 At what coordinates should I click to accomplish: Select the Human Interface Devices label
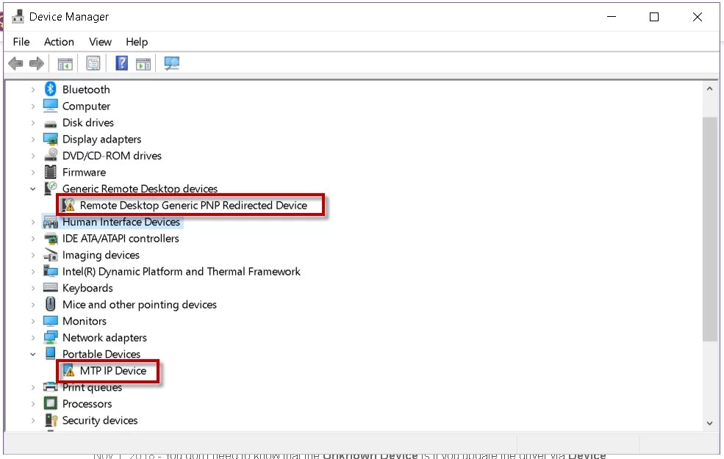(x=121, y=222)
